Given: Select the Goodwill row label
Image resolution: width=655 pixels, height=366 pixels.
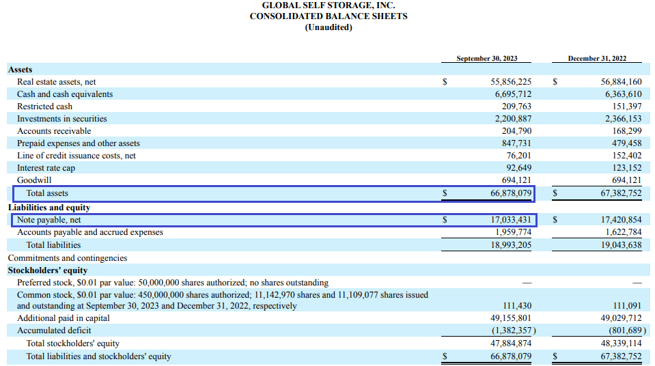Looking at the screenshot, I should (34, 180).
